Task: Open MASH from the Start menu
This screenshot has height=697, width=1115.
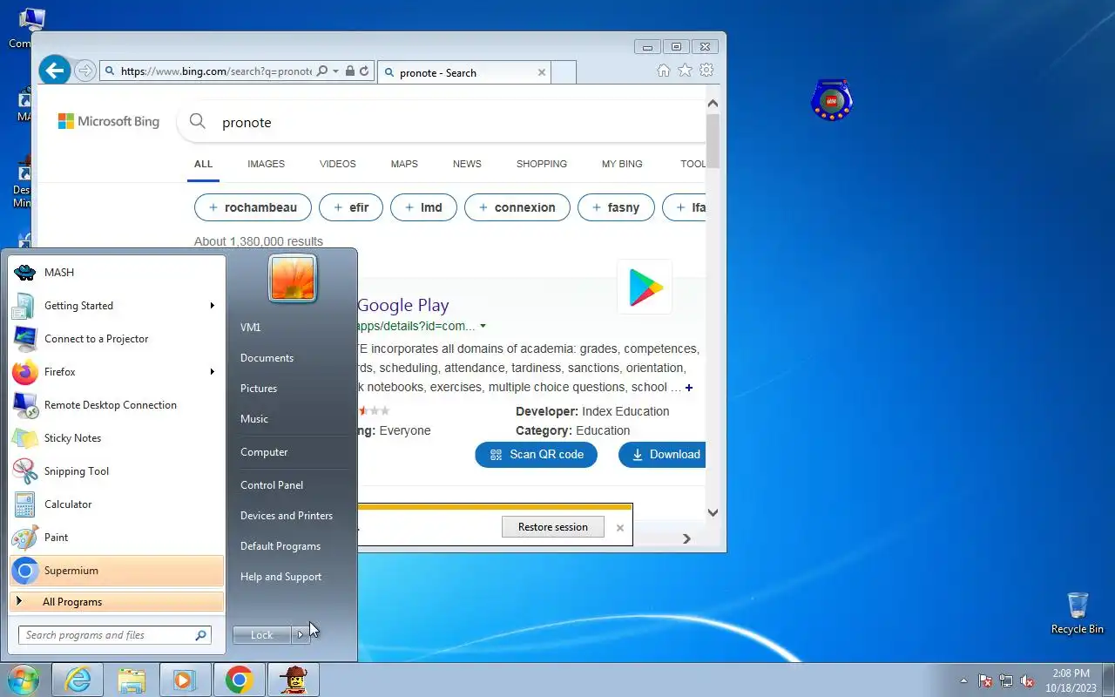Action: click(117, 273)
